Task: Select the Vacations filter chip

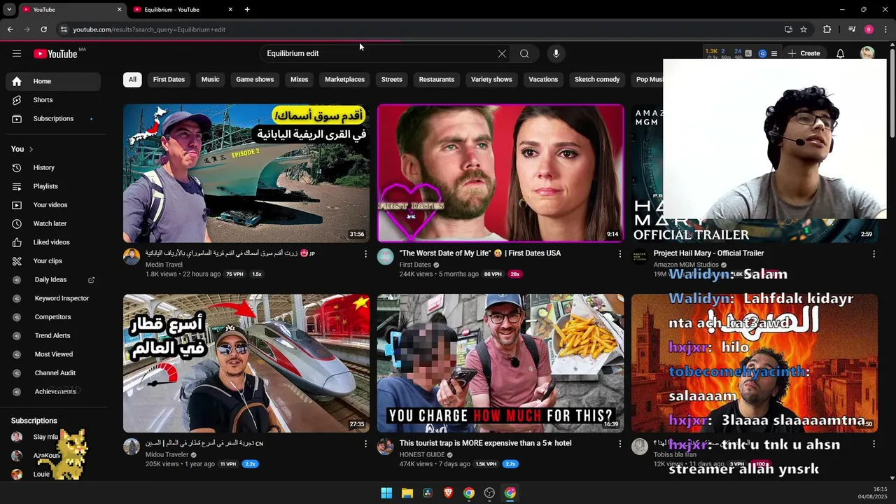Action: click(543, 80)
